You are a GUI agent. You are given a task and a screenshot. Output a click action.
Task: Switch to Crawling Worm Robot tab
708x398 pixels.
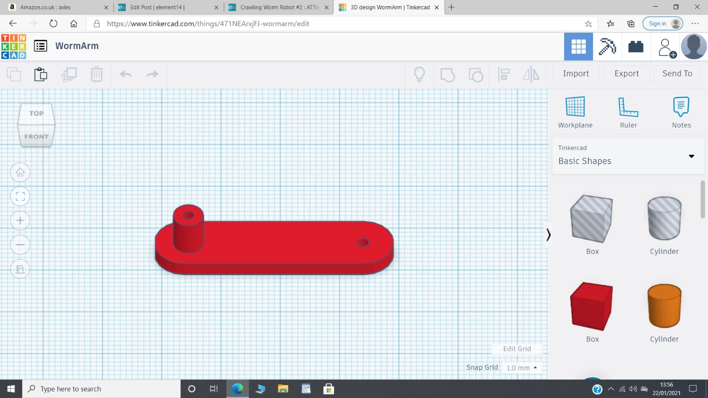(x=280, y=7)
